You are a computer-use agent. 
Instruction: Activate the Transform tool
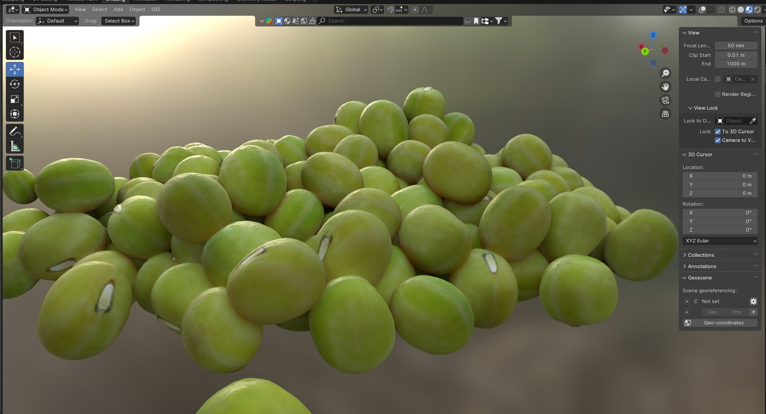point(15,114)
